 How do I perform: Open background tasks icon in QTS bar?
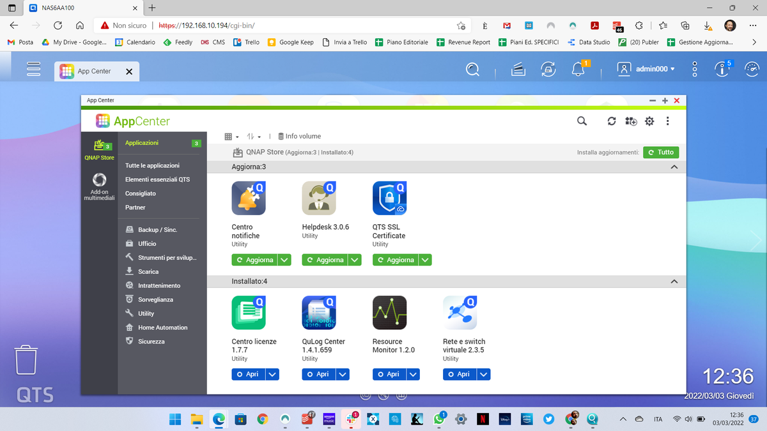(x=517, y=69)
